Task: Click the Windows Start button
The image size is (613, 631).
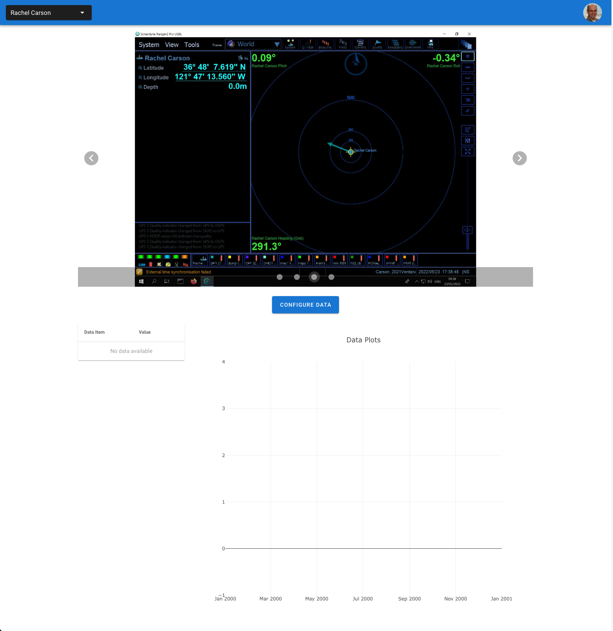Action: [141, 281]
